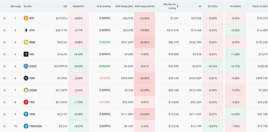268x132 pixels.
Task: Click the Bitcoin (BTC) coin icon
Action: tap(26, 18)
